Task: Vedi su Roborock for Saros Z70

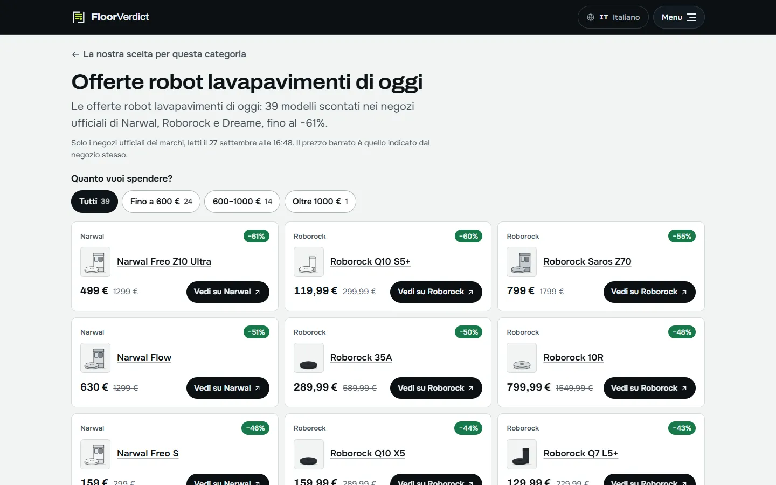Action: click(x=649, y=292)
